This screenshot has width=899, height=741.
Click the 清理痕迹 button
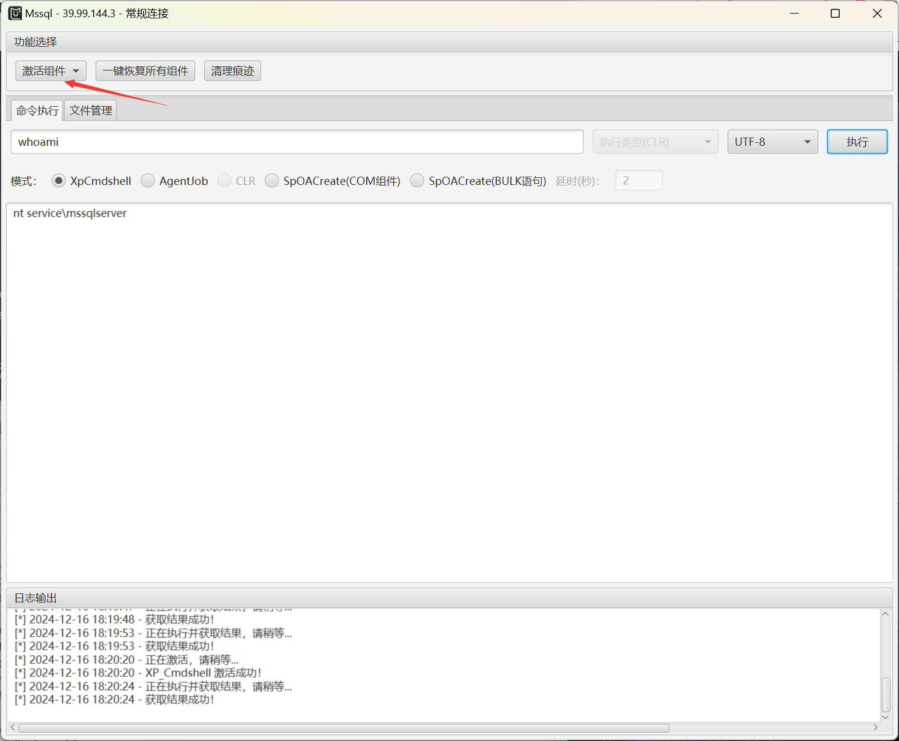[233, 71]
